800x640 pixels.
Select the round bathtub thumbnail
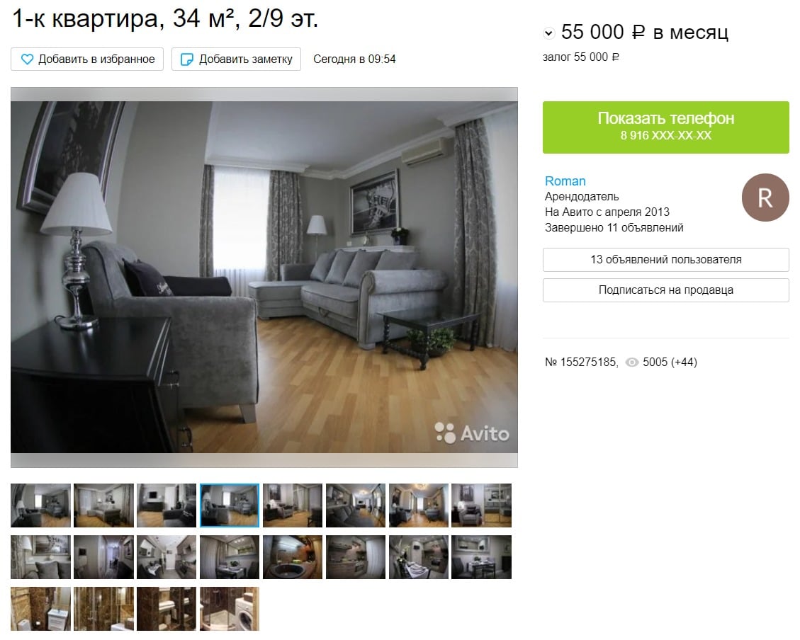pyautogui.click(x=293, y=557)
